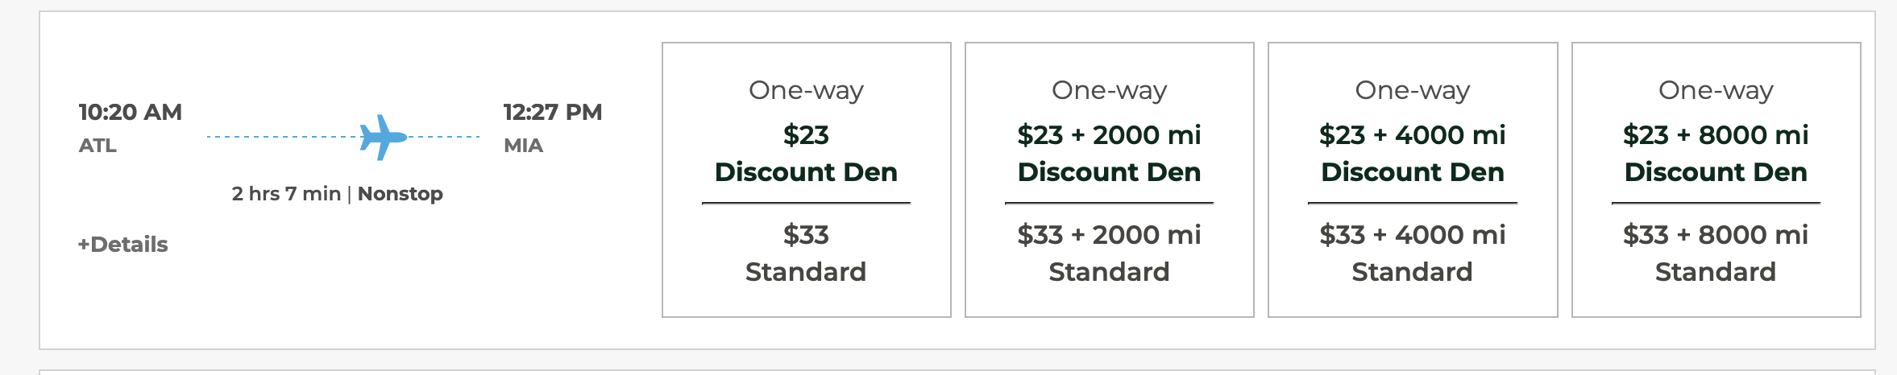The height and width of the screenshot is (375, 1897).
Task: Click the ATL origin airport code
Action: coord(98,146)
